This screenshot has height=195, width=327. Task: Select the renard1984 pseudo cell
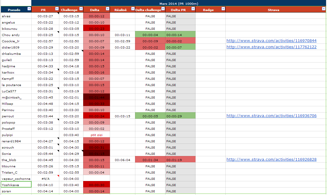pyautogui.click(x=16, y=141)
